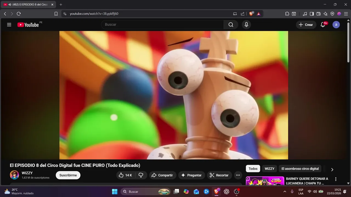Click the video player to pause
351x197 pixels.
[x=174, y=95]
